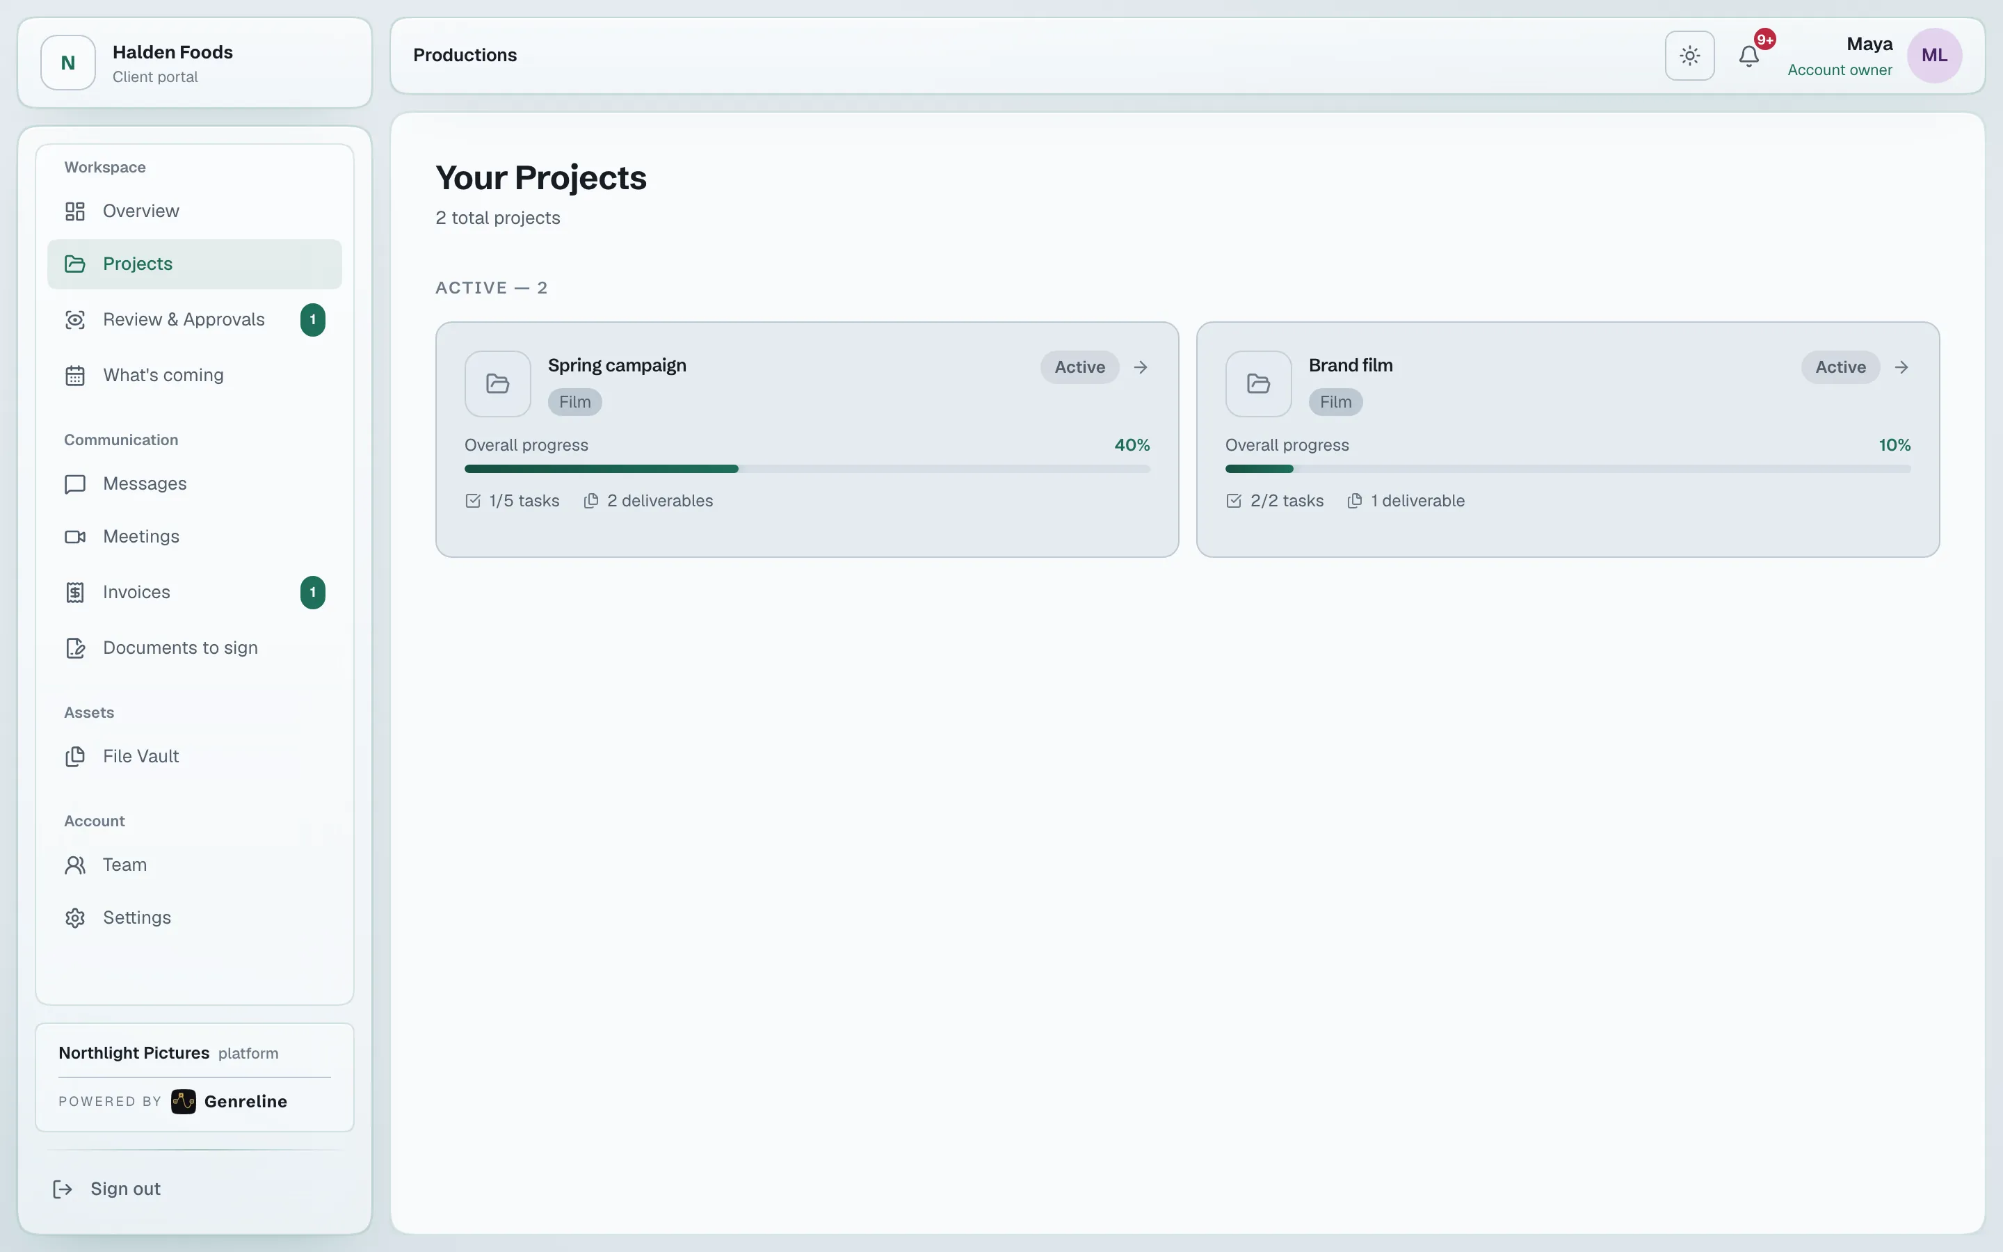Click the Film tag on Spring campaign

click(574, 403)
